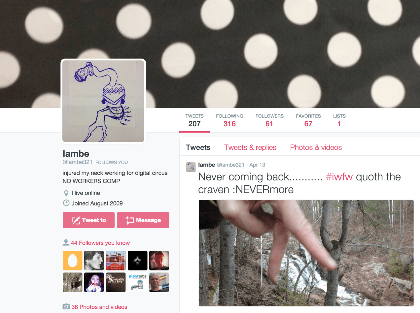
Task: Open the plantlabz follower avatar
Action: 137,282
